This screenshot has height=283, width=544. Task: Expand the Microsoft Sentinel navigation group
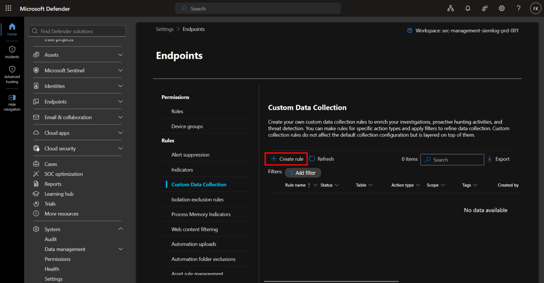(x=120, y=70)
